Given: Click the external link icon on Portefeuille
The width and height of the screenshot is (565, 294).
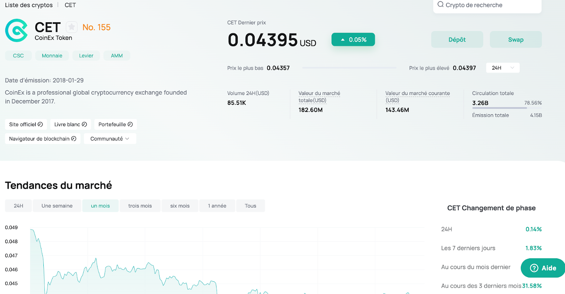Looking at the screenshot, I should click(130, 125).
